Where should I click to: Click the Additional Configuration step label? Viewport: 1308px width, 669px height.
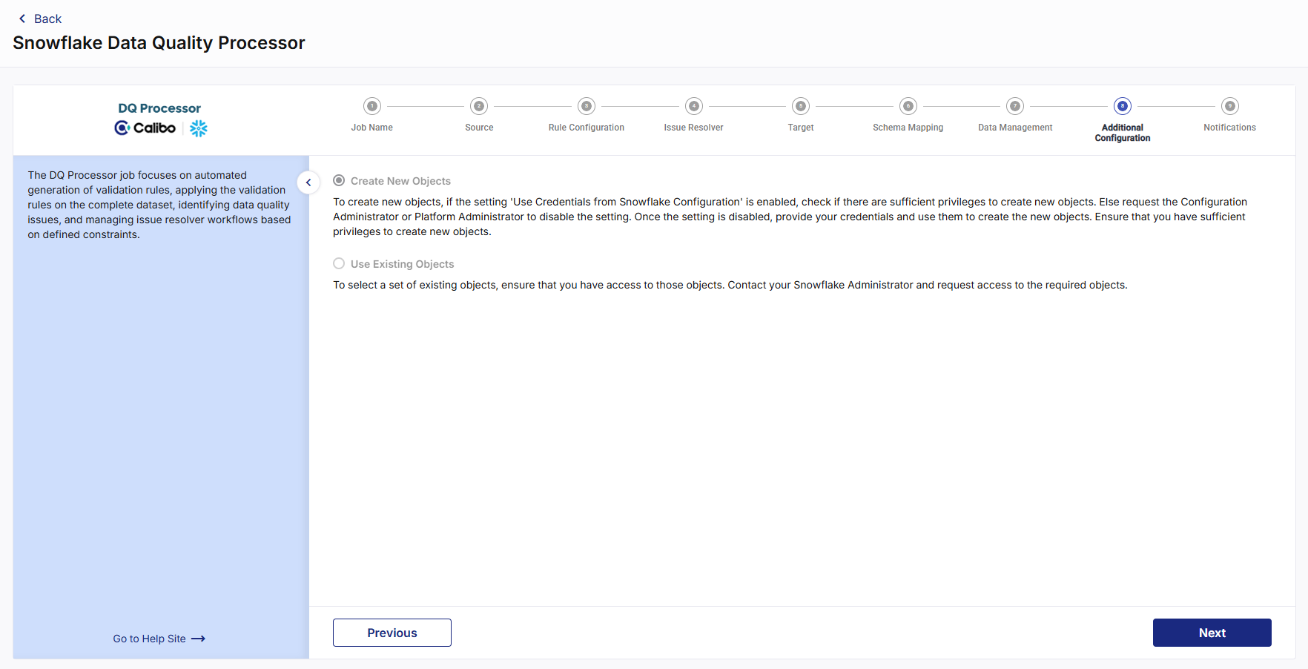(1123, 133)
